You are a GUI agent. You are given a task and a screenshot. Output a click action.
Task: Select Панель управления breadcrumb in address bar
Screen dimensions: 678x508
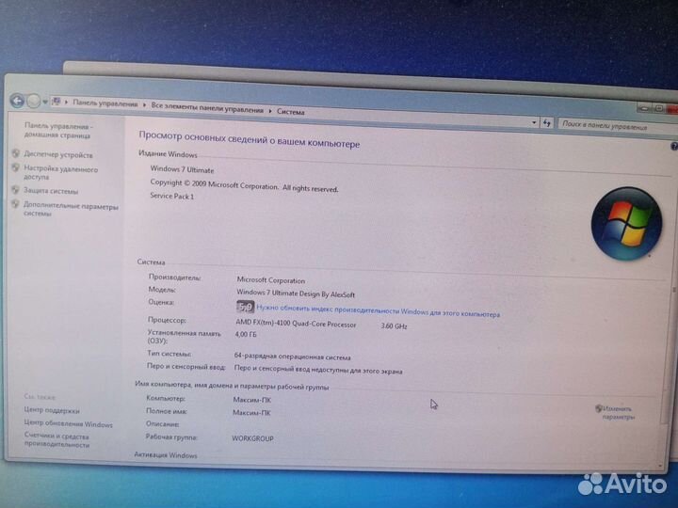coord(105,104)
